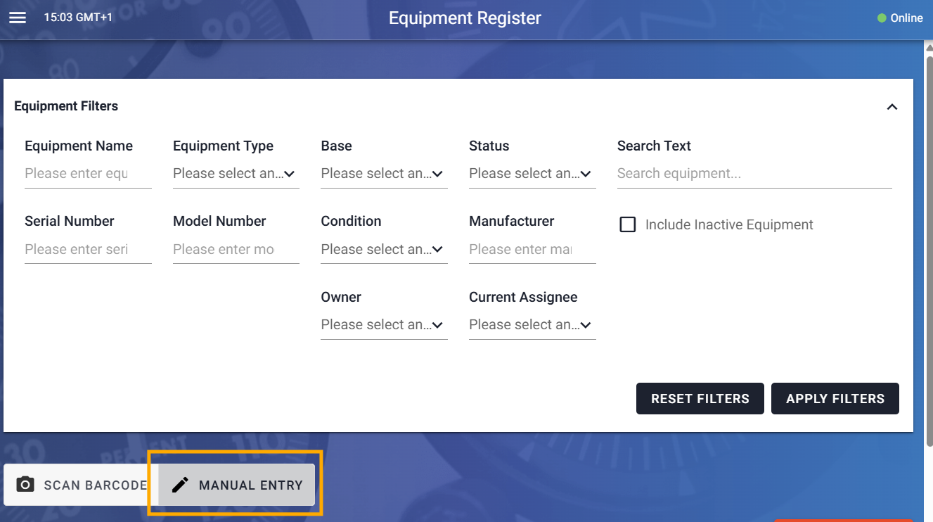The width and height of the screenshot is (933, 522).
Task: Enable Include Inactive Equipment checkbox
Action: [x=627, y=225]
